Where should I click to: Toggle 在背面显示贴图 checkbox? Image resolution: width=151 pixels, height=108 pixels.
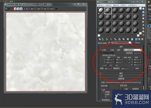click(101, 53)
